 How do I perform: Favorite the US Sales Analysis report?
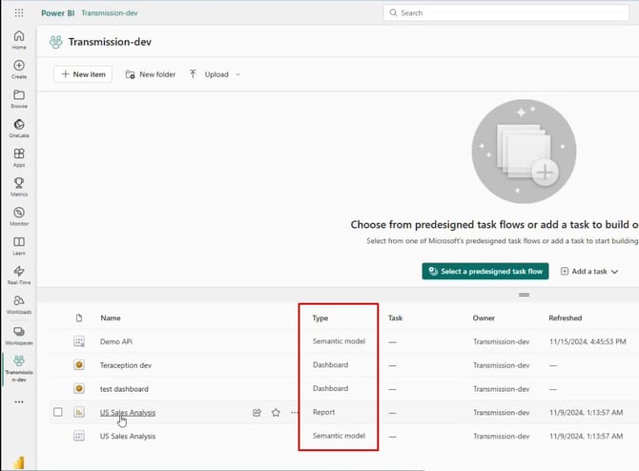276,413
